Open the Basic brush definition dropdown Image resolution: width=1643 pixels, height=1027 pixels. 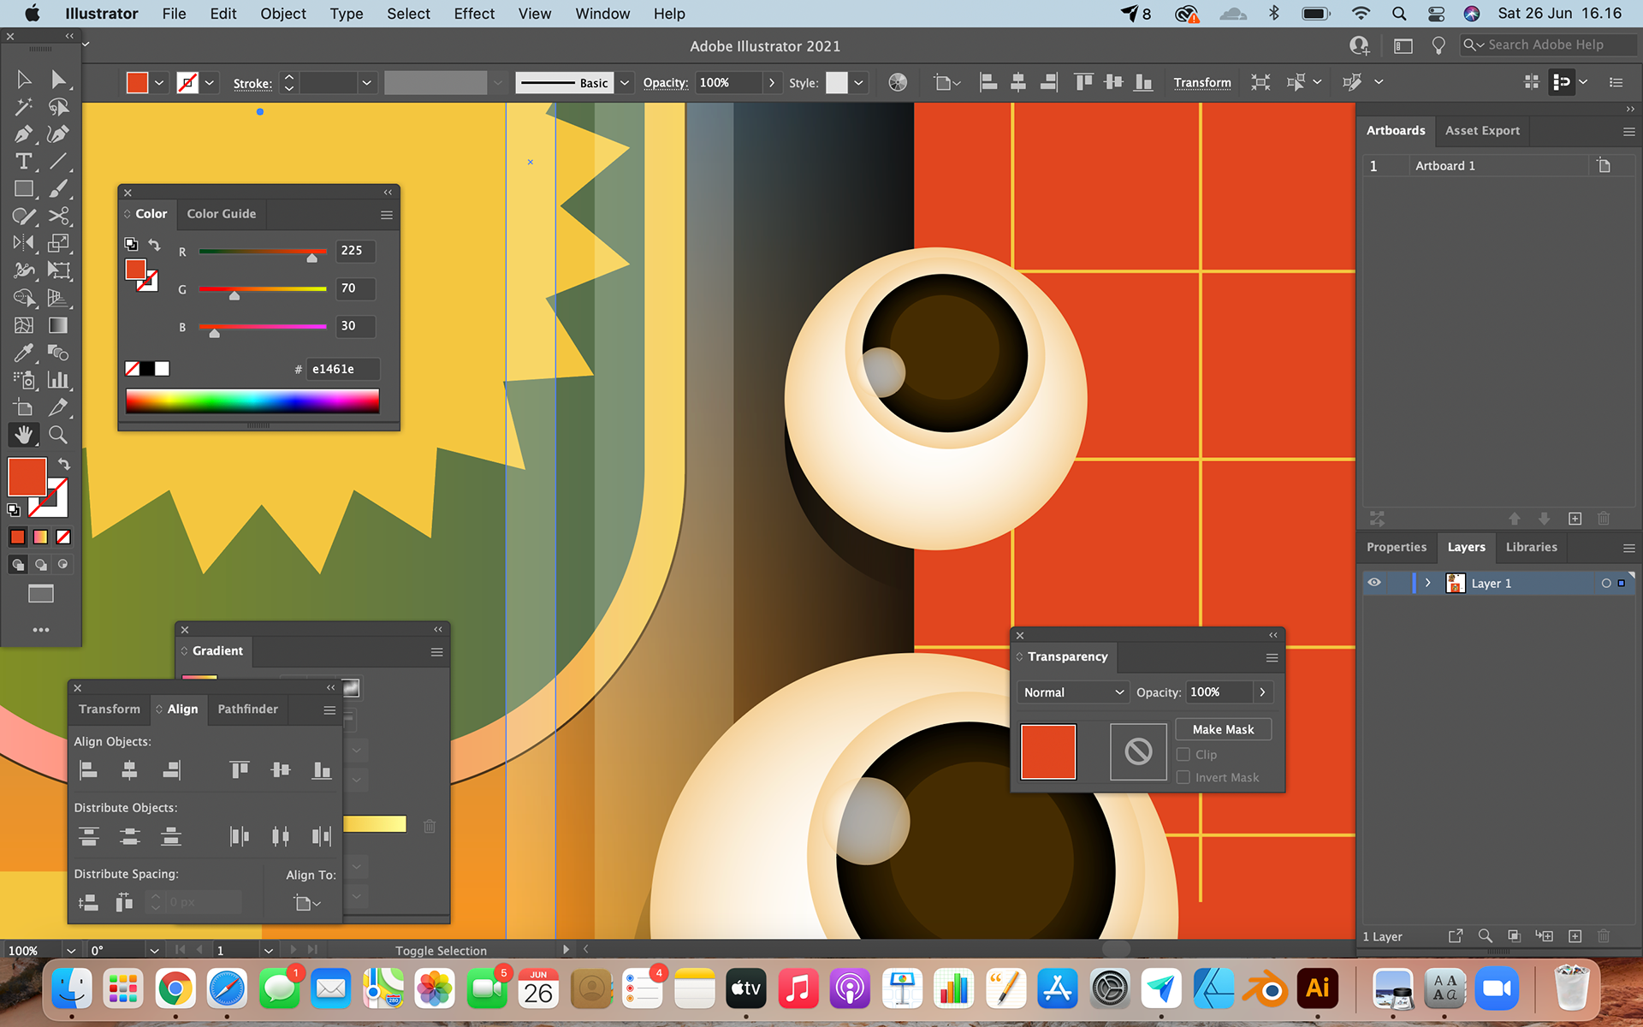[x=625, y=83]
